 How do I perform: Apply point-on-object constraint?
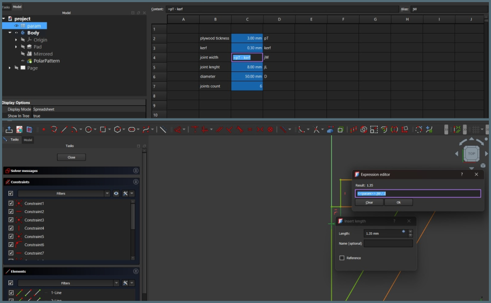point(195,129)
